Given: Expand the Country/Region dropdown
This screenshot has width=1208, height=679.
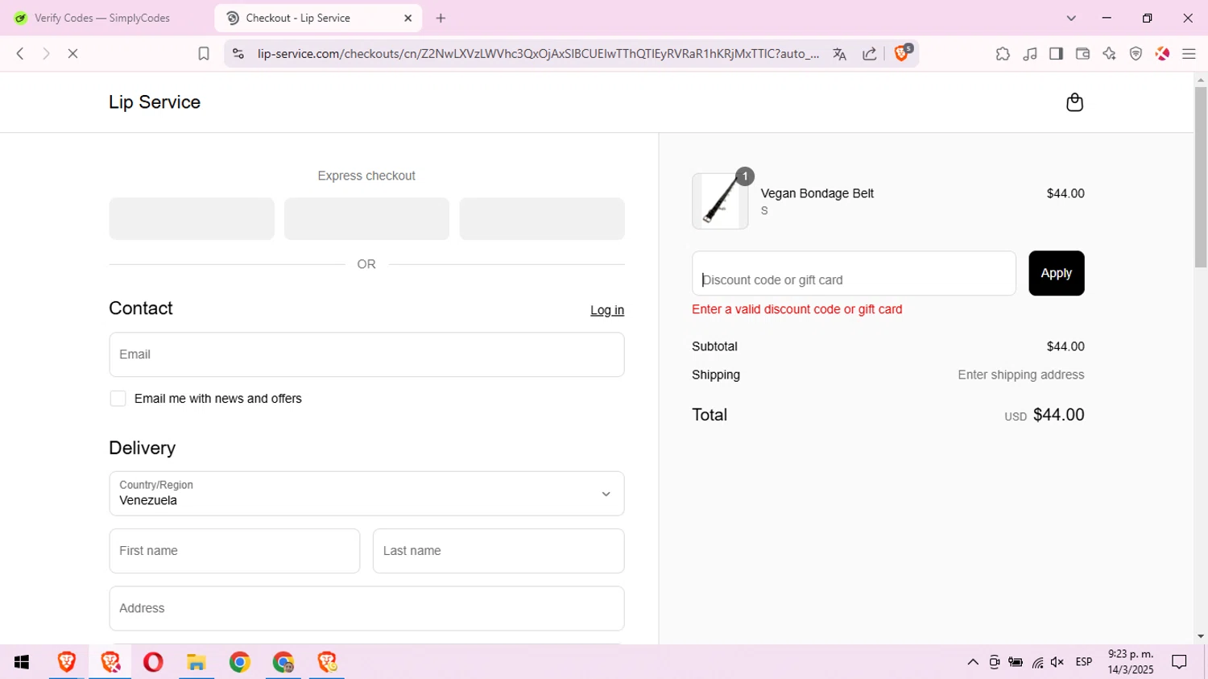Looking at the screenshot, I should click(x=366, y=494).
